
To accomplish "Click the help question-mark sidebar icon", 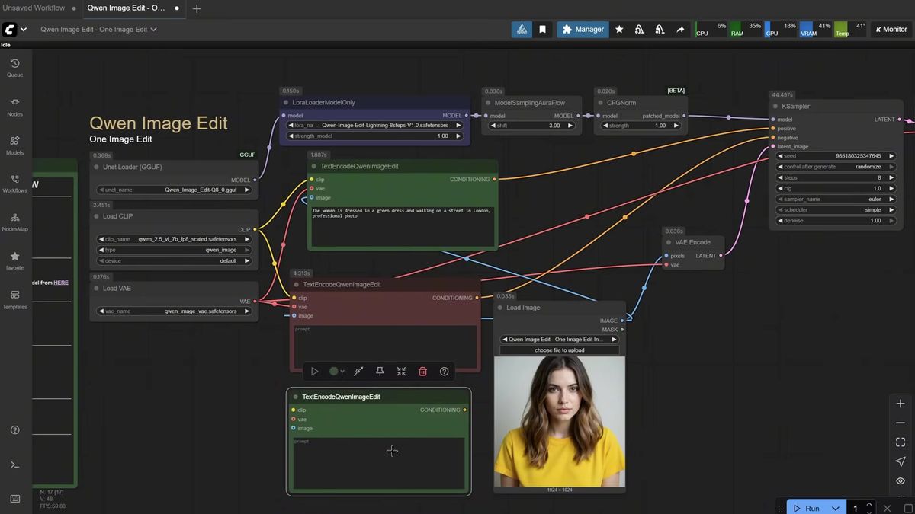I will [15, 430].
